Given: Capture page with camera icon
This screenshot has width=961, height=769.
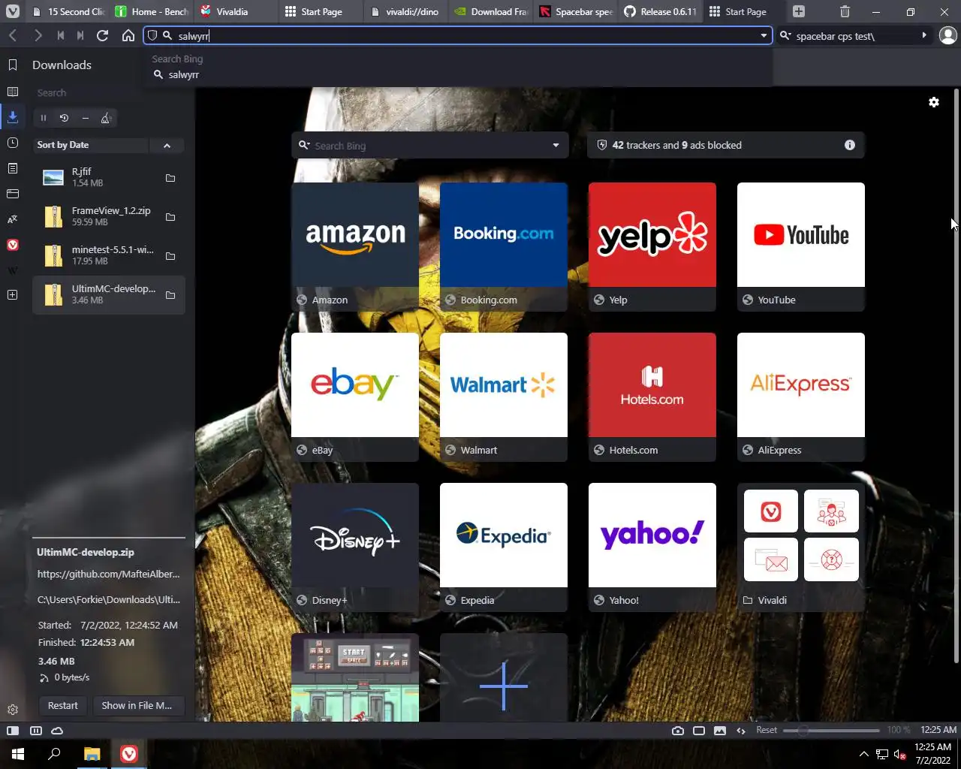Looking at the screenshot, I should [x=678, y=731].
